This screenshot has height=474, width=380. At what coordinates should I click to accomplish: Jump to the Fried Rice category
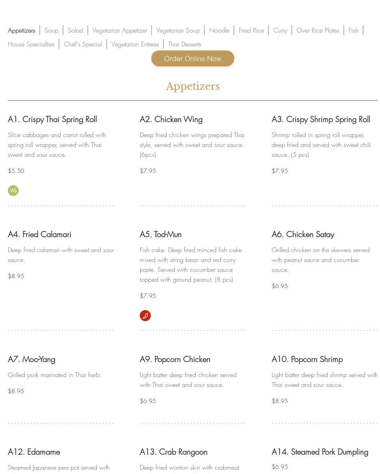point(251,30)
